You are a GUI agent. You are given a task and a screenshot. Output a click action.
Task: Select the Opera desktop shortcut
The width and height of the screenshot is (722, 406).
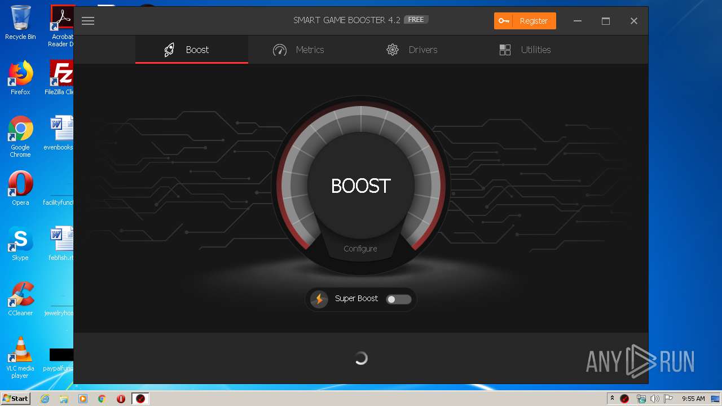[20, 188]
